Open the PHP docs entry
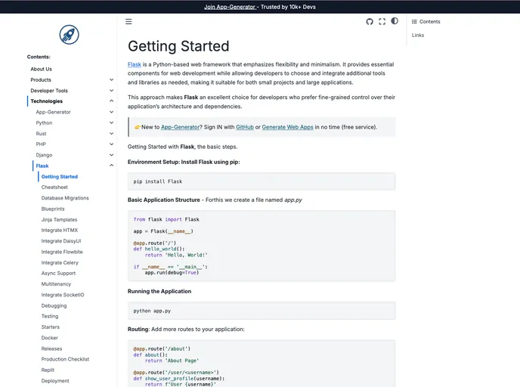Screen dimensions: 520x387 (x=41, y=144)
